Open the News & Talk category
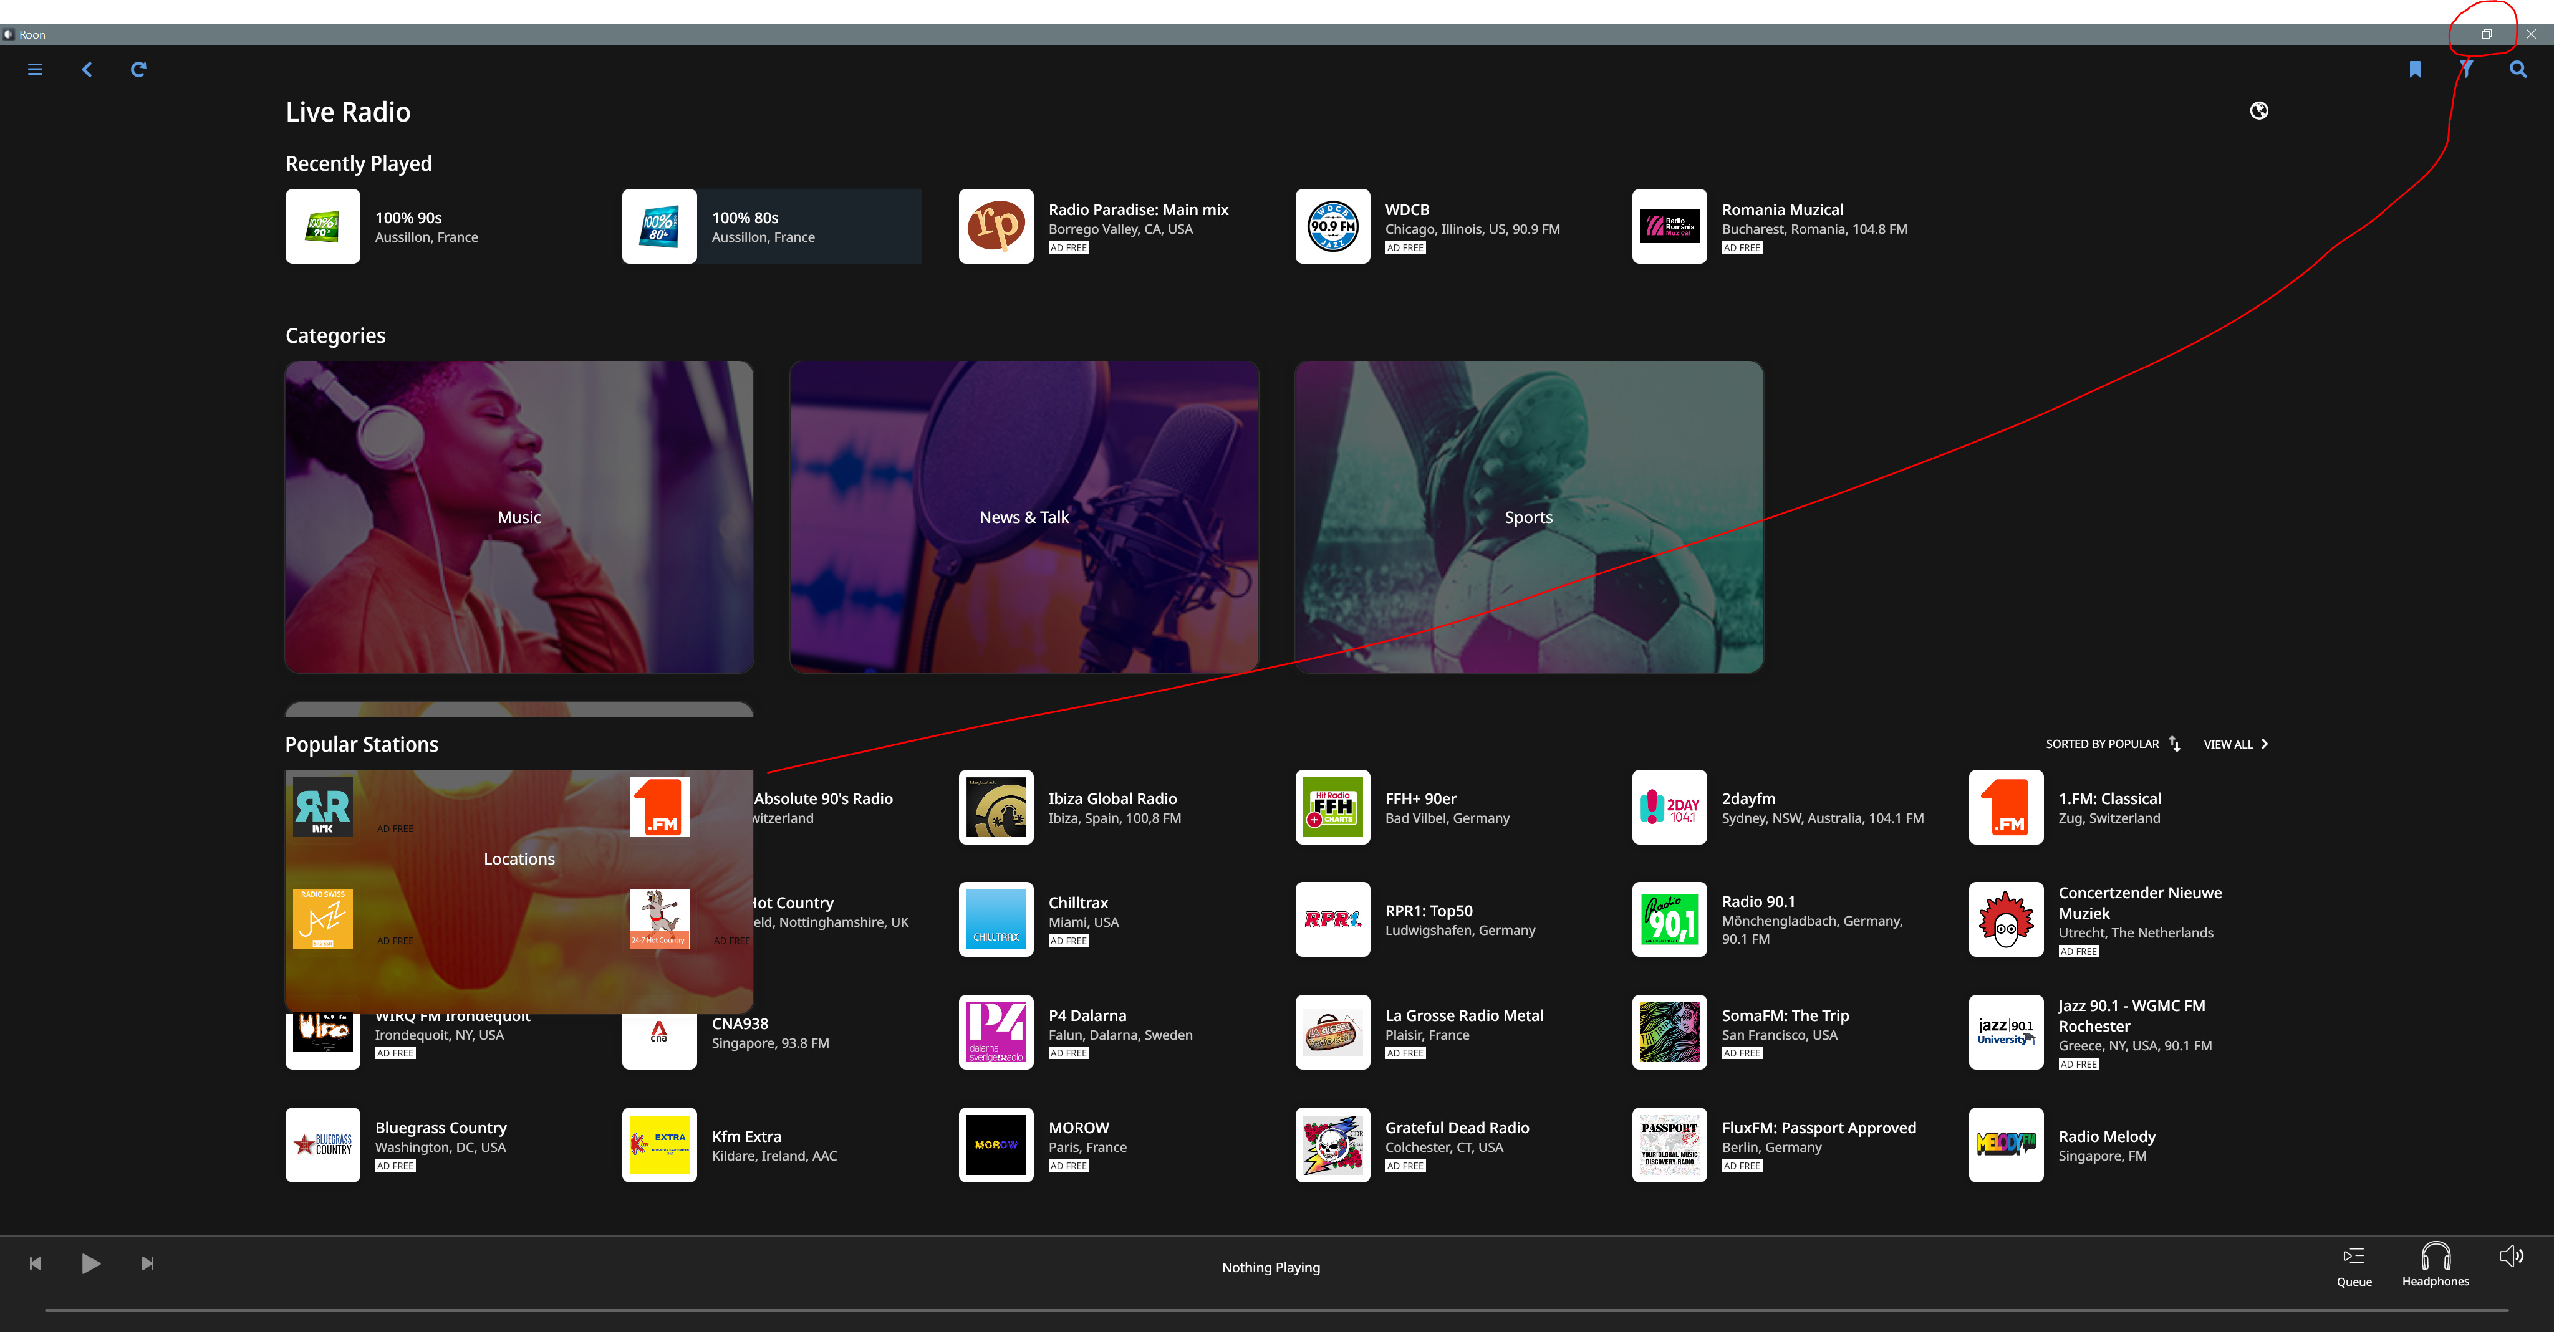This screenshot has width=2554, height=1332. (x=1024, y=516)
